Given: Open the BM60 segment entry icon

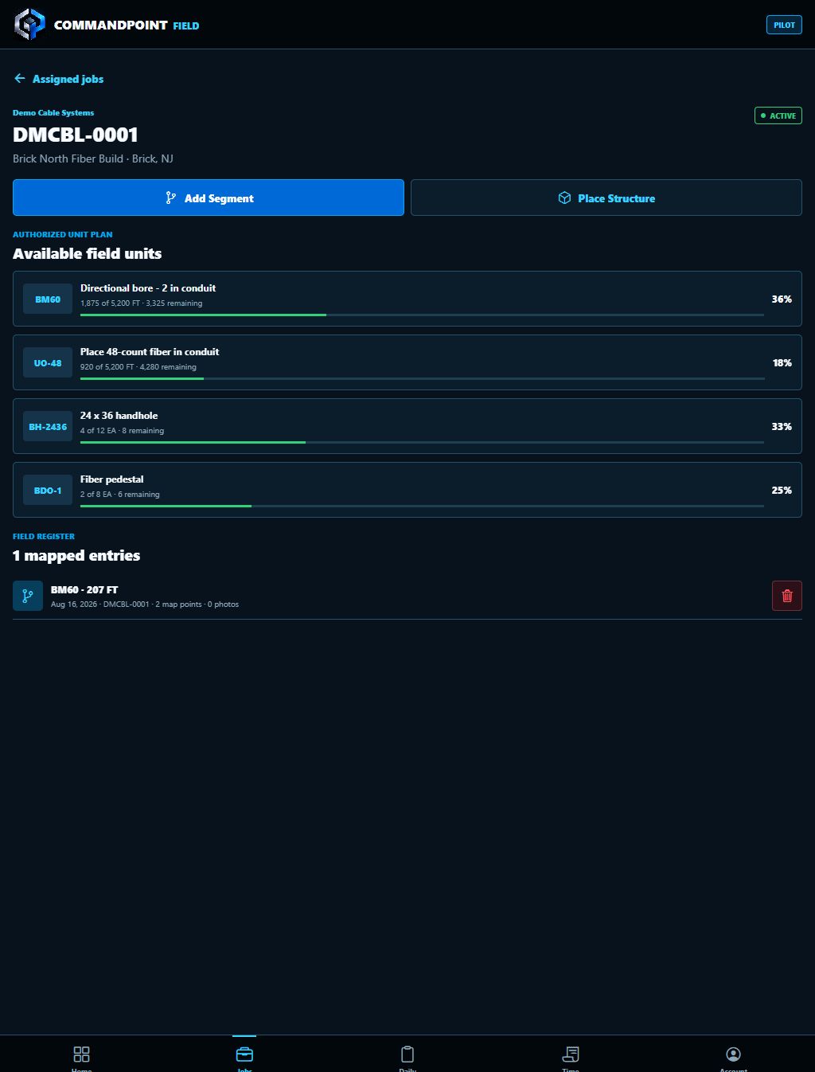Looking at the screenshot, I should 28,596.
